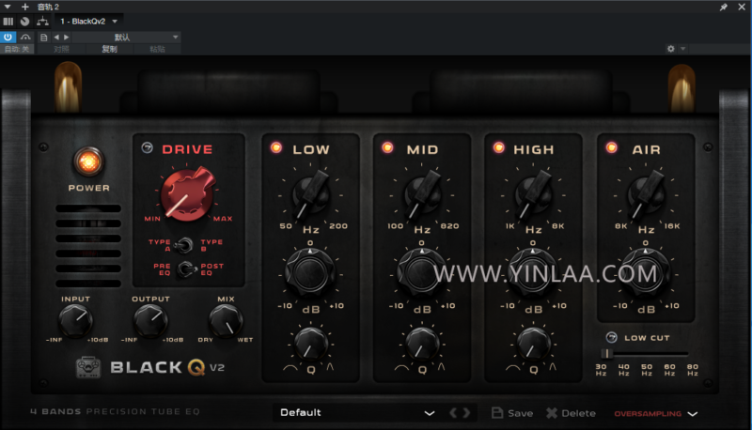The width and height of the screenshot is (752, 430).
Task: Open the Default preset dropdown
Action: (x=357, y=412)
